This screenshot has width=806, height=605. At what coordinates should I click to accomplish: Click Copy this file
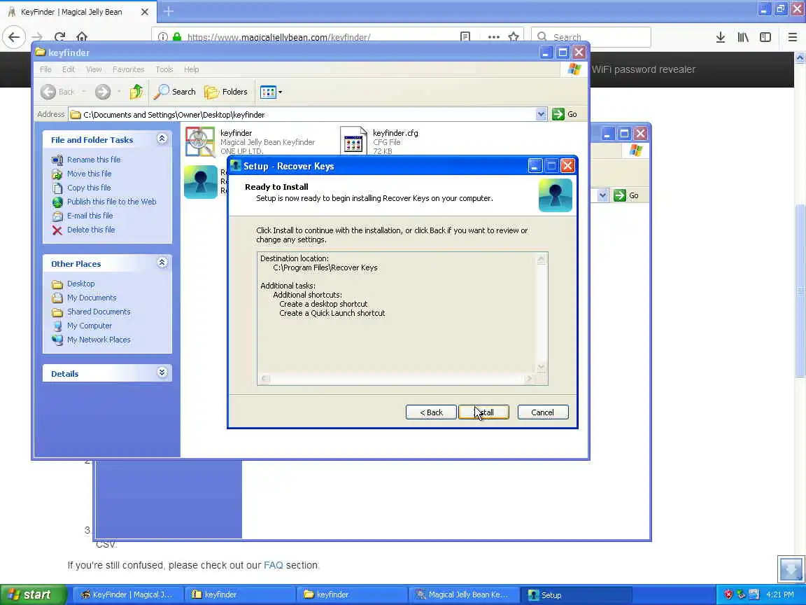(89, 188)
